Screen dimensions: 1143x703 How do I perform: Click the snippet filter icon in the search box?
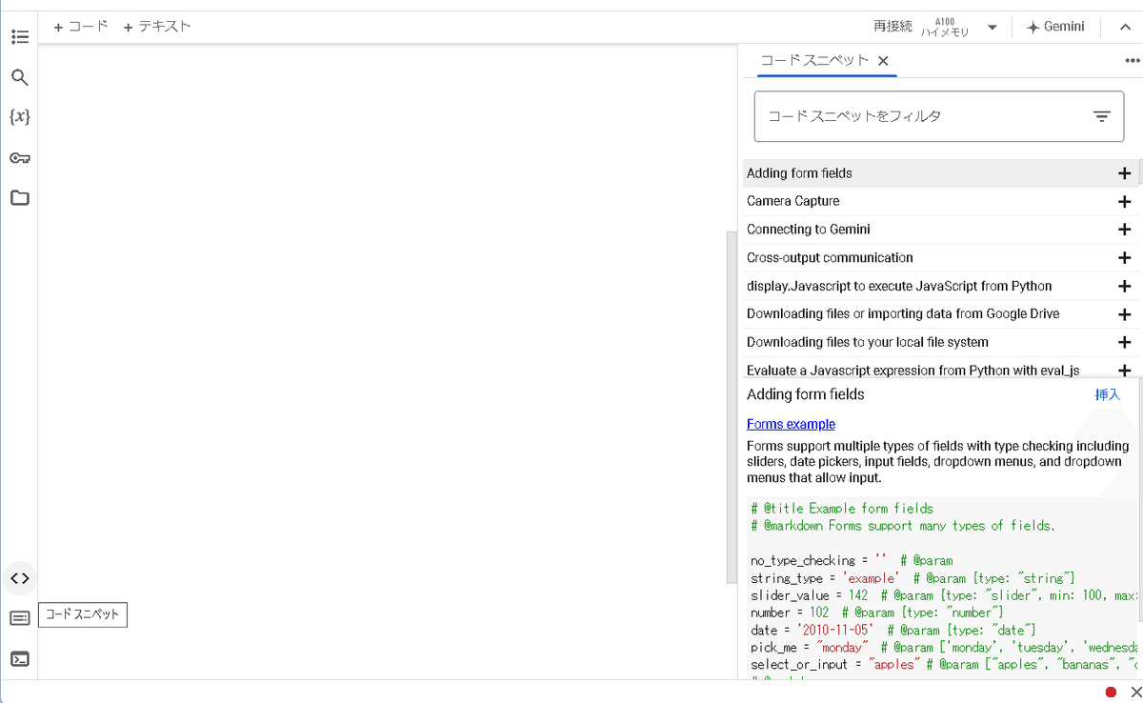click(x=1102, y=115)
